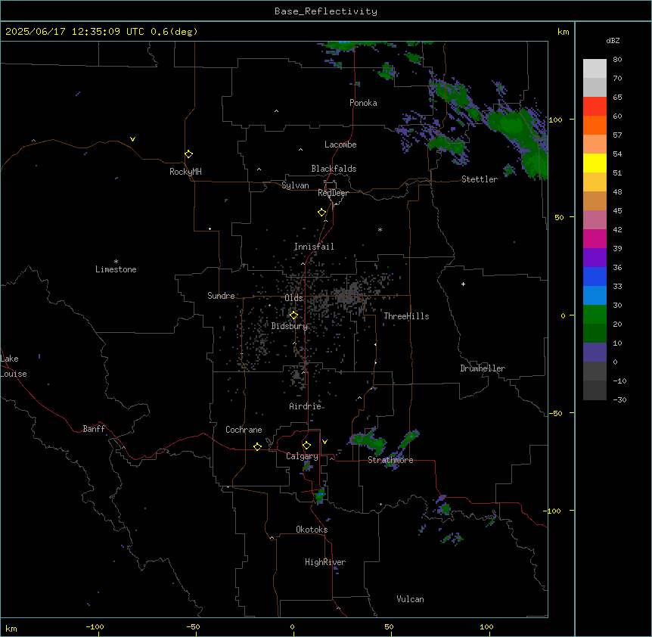Click the white plus marker northwest of Drumheller
Image resolution: width=652 pixels, height=637 pixels.
click(463, 284)
